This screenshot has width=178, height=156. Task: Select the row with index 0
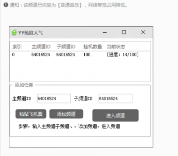point(80,55)
